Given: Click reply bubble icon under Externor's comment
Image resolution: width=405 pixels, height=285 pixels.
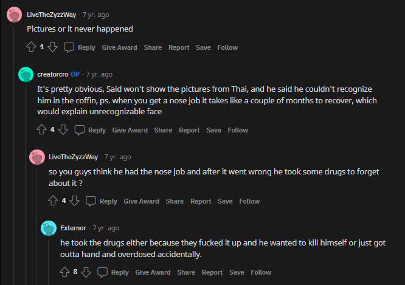Looking at the screenshot, I should point(102,272).
